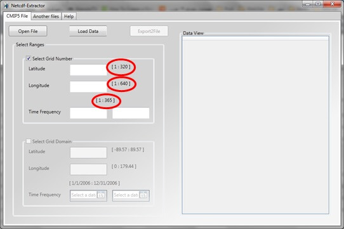Screen dimensions: 344x229
Task: Click the Netcdf-Extractor app icon in title bar
Action: (x=6, y=6)
